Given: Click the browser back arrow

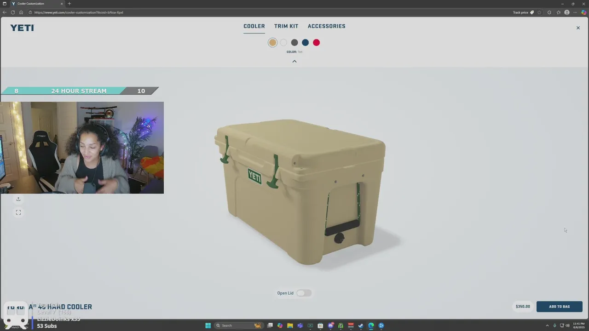Looking at the screenshot, I should click(x=5, y=12).
